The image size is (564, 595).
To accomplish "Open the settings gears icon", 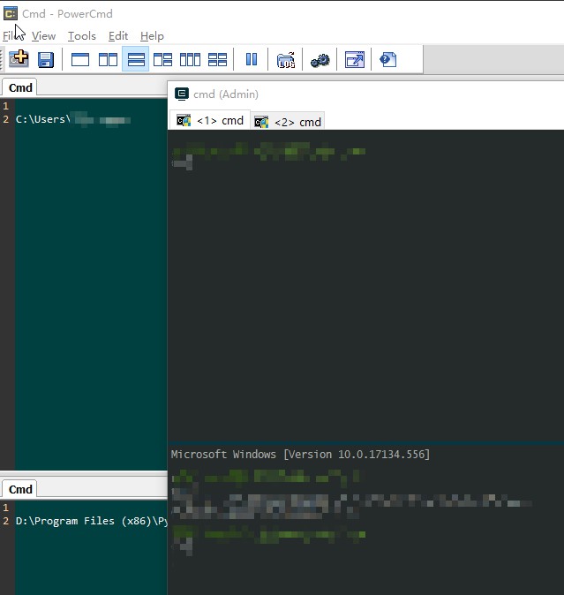I will pos(320,59).
